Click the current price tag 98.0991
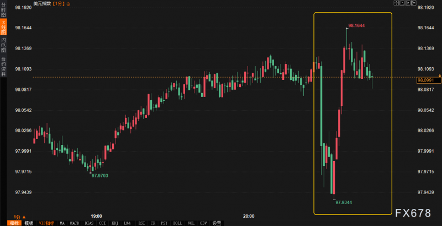Viewport: 442px width, 226px height. (429, 80)
